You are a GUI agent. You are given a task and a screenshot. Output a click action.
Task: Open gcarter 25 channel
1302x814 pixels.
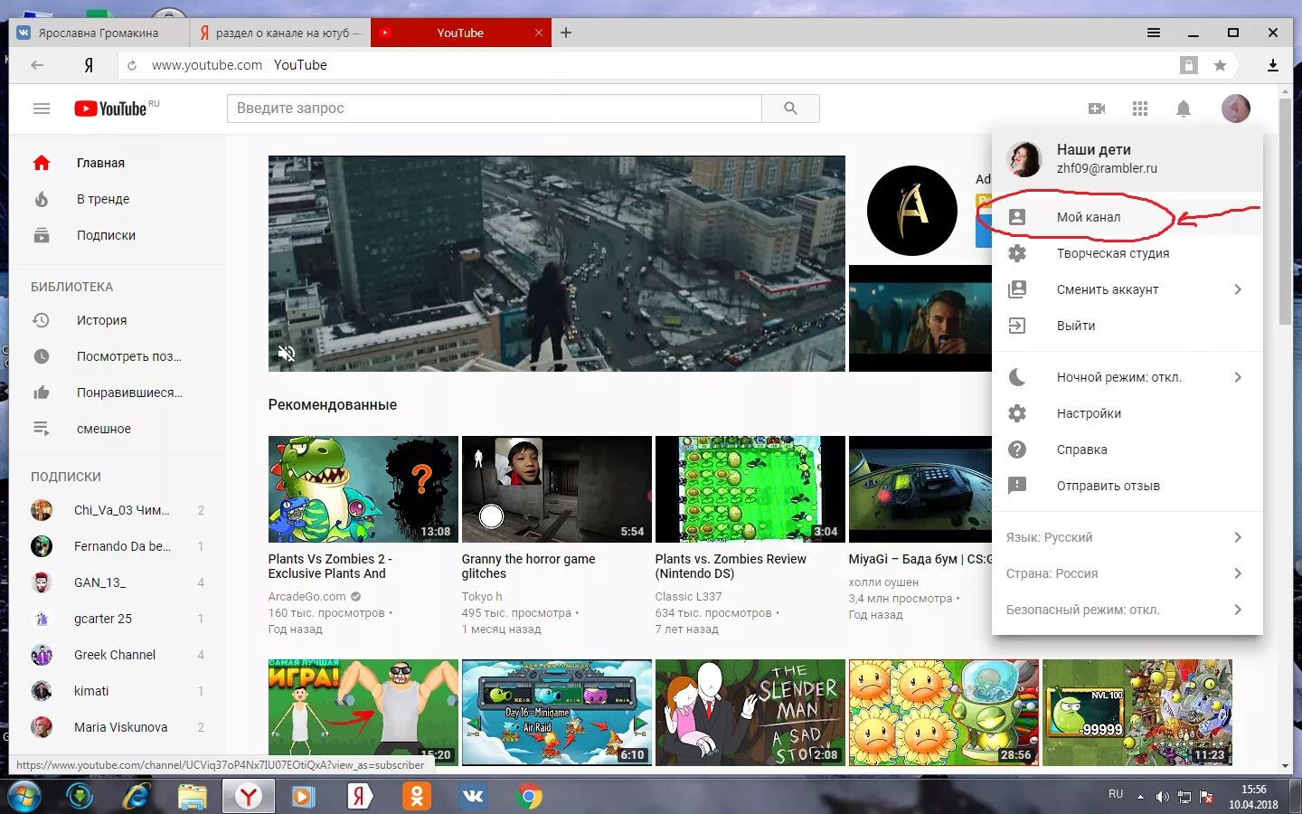pos(118,619)
